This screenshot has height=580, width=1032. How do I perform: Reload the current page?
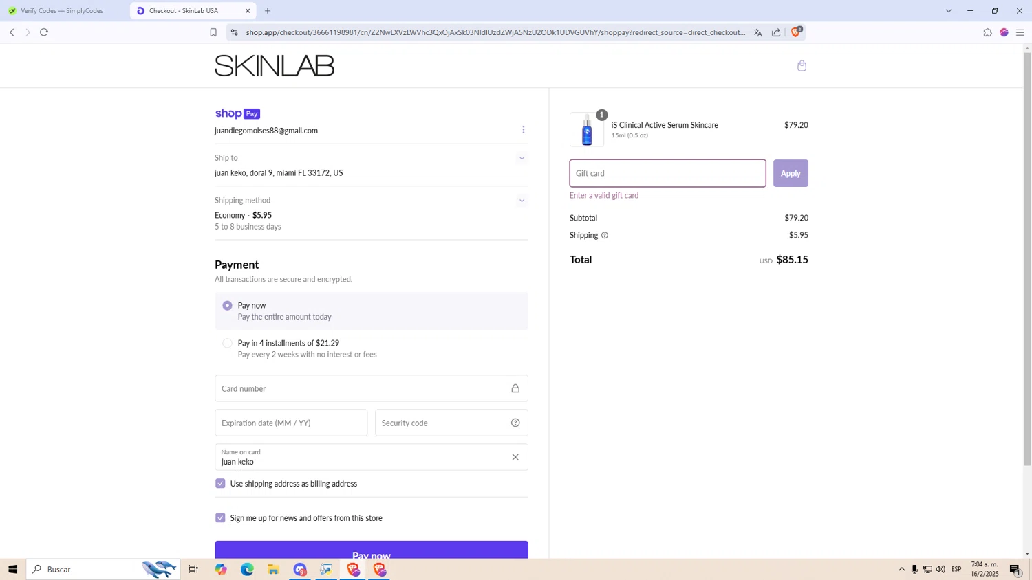[x=44, y=32]
